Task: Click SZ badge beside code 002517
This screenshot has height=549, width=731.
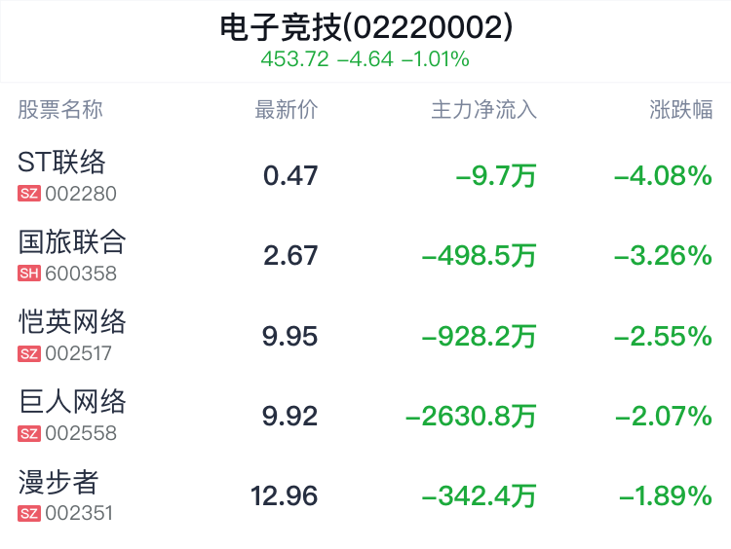Action: tap(28, 354)
